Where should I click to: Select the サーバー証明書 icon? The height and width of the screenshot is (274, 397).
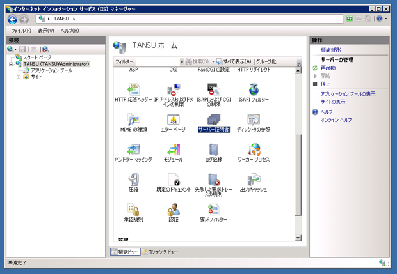pyautogui.click(x=213, y=119)
